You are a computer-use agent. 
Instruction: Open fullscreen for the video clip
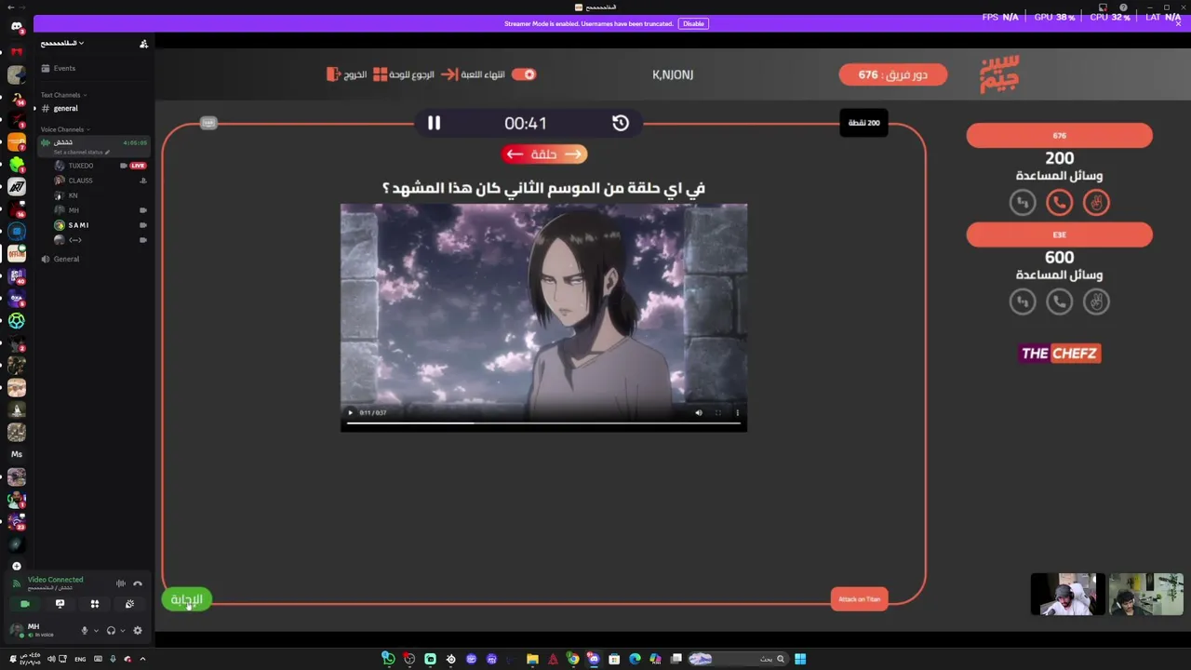(x=718, y=412)
